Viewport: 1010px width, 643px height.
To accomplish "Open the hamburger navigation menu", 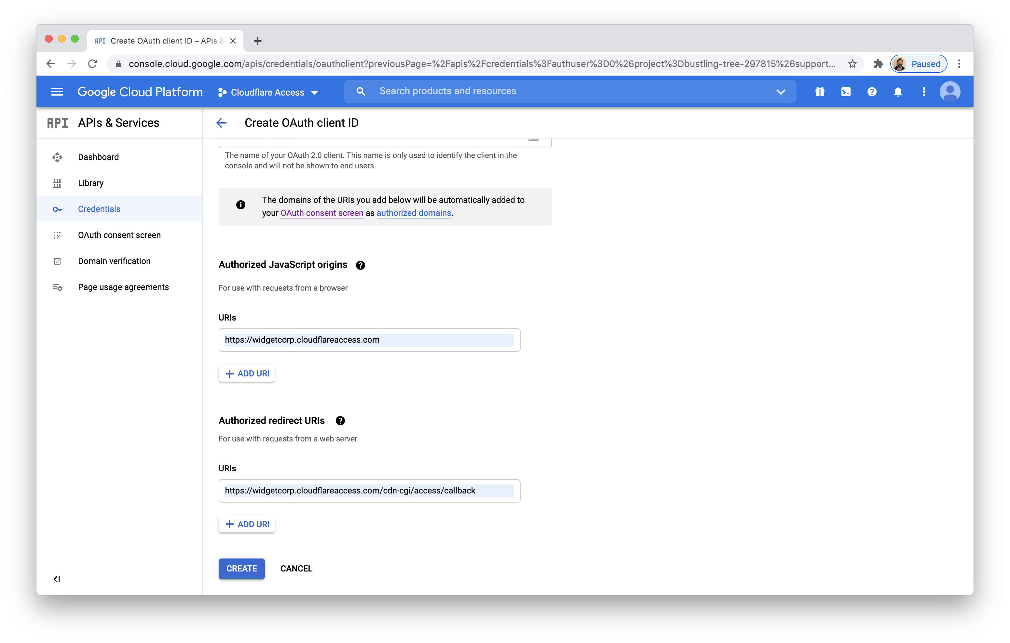I will point(57,92).
